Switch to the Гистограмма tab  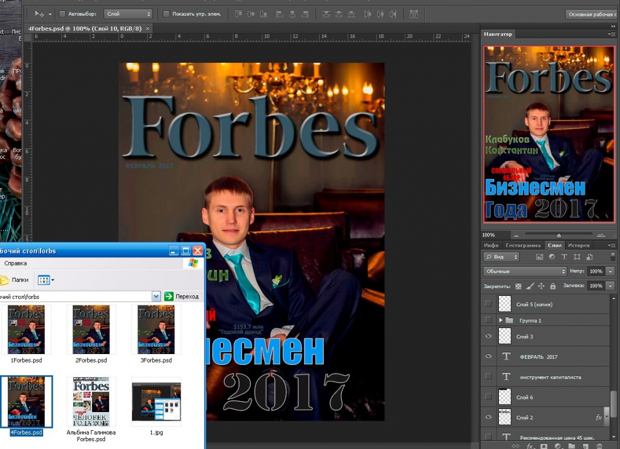tap(523, 245)
